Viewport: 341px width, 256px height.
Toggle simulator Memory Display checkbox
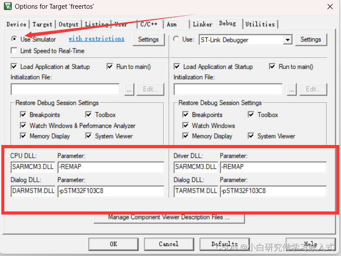tap(23, 136)
